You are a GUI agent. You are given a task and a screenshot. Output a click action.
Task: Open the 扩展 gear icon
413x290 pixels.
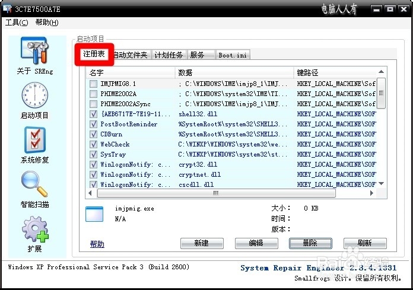point(35,229)
